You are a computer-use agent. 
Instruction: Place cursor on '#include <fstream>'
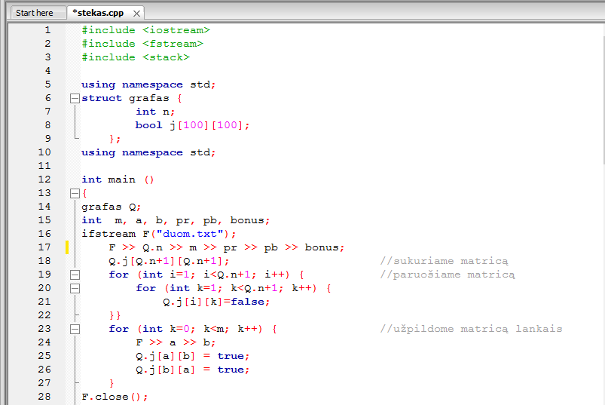[x=142, y=44]
